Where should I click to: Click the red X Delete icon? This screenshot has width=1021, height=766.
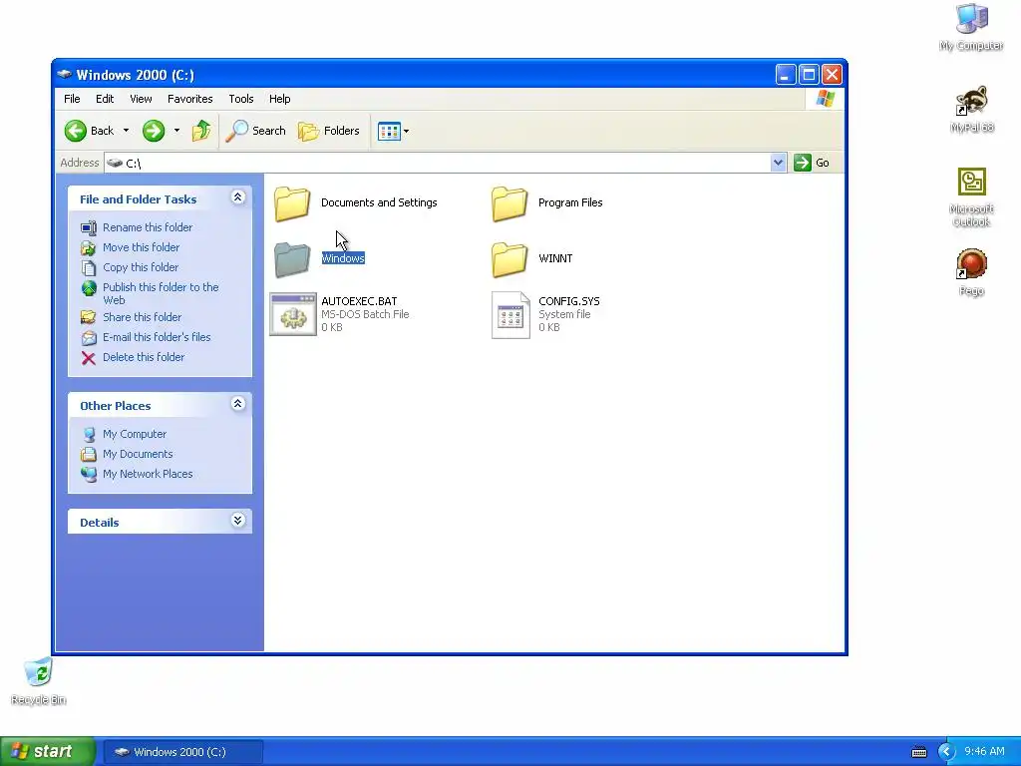(x=89, y=358)
